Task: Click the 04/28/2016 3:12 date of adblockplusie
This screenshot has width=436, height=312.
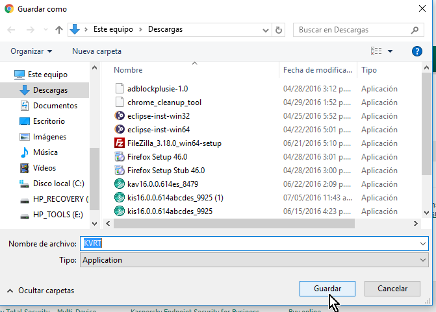Action: tap(317, 89)
